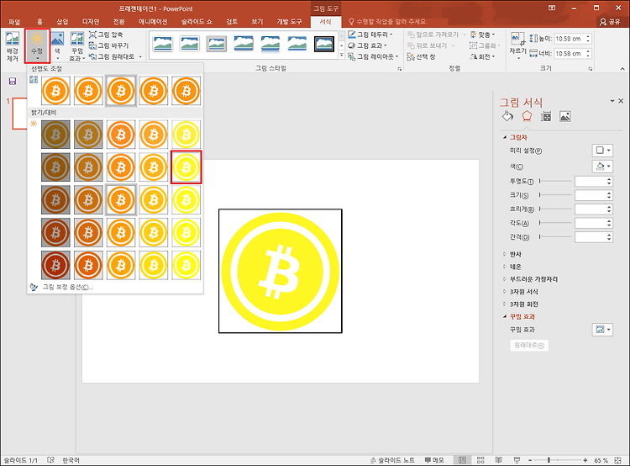Viewport: 630px width, 466px height.
Task: Open 그림 효과 (Picture Effects) dropdown
Action: click(x=367, y=45)
